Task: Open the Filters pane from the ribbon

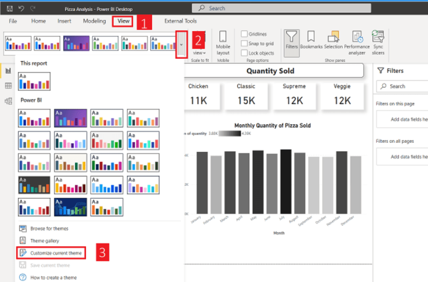Action: click(x=292, y=41)
